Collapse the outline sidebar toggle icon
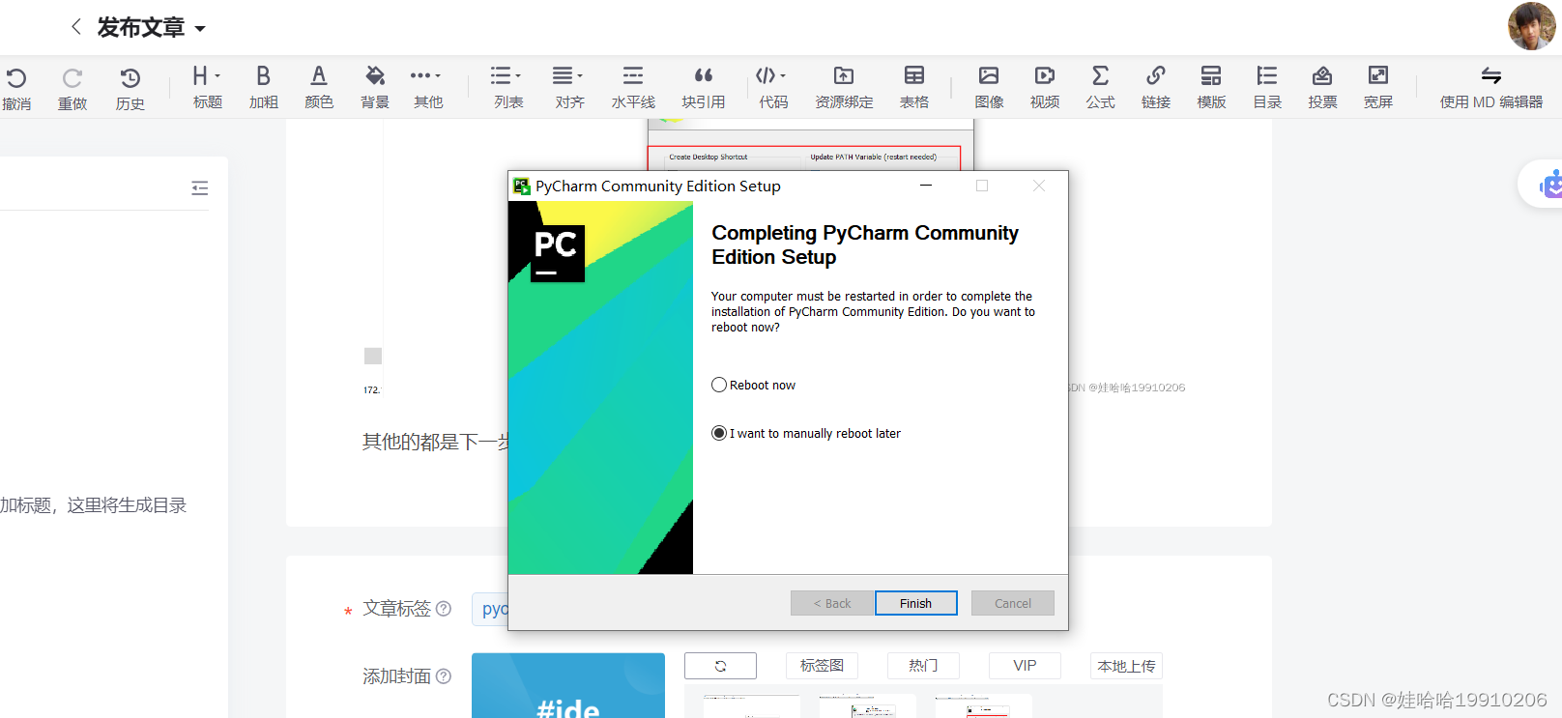 coord(200,188)
